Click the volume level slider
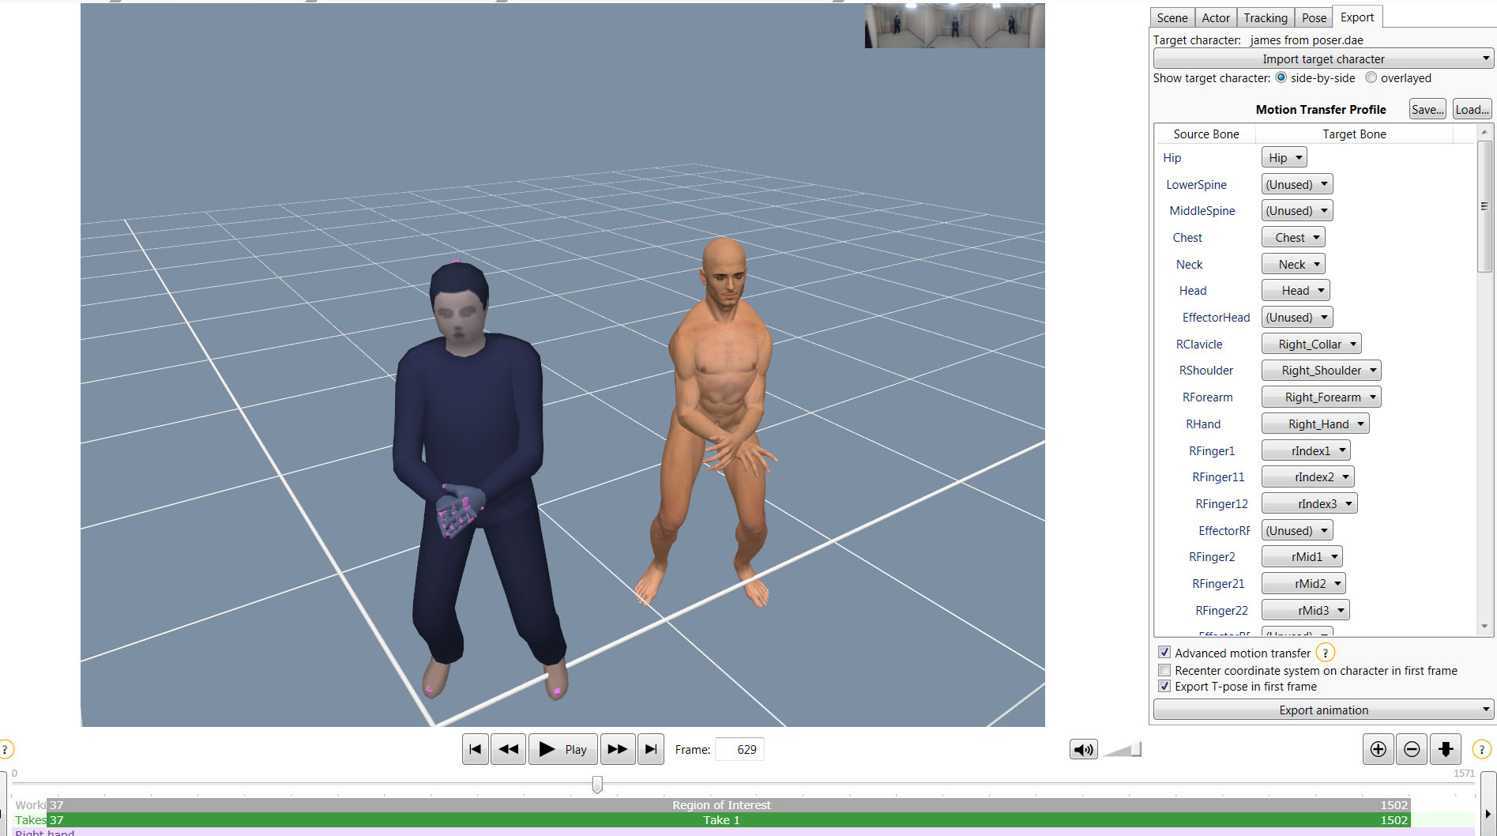The image size is (1497, 836). (x=1123, y=749)
